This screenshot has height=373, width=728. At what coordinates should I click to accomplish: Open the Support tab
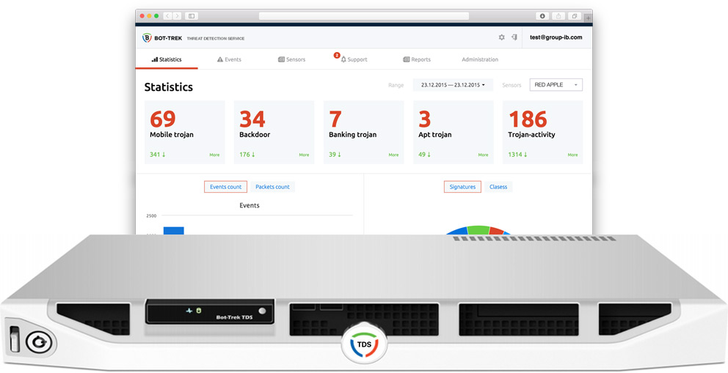click(x=353, y=59)
